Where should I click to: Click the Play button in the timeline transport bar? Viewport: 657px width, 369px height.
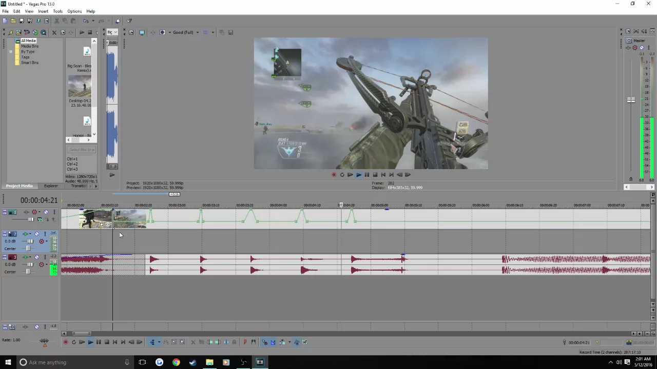point(90,342)
